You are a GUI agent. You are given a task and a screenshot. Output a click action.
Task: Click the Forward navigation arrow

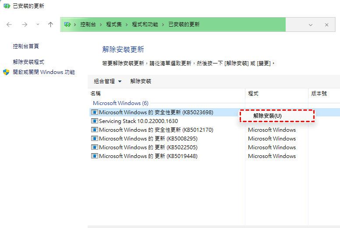coord(25,25)
